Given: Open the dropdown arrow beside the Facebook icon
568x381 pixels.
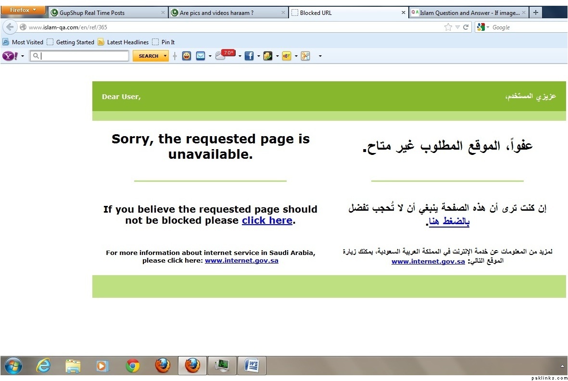Looking at the screenshot, I should 258,56.
